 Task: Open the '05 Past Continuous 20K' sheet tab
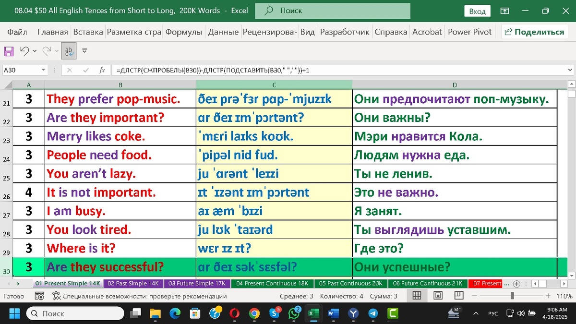(x=350, y=283)
